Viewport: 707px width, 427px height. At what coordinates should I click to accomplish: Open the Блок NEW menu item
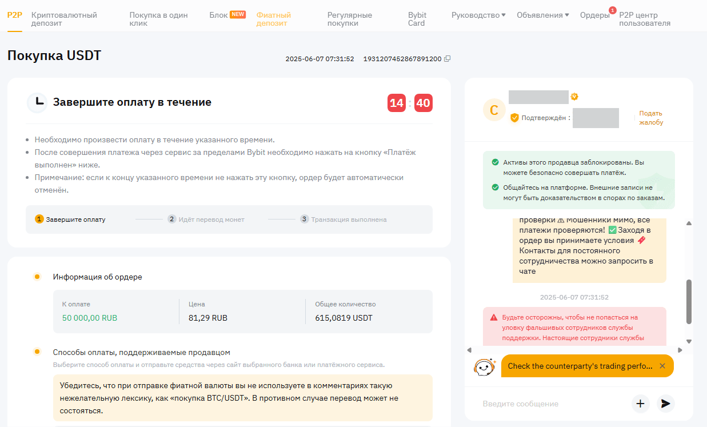click(x=227, y=15)
